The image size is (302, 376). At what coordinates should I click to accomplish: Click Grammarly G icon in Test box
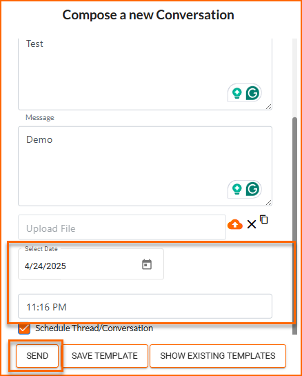coord(253,92)
